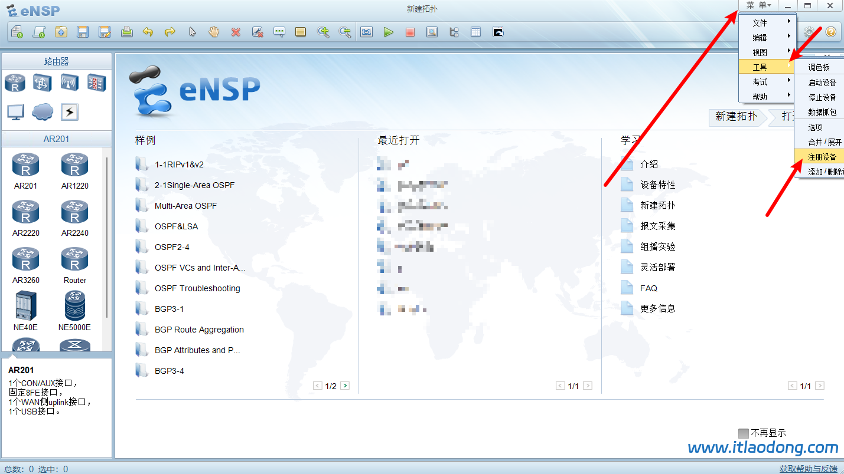Screen dimensions: 844x474
Task: Click the undo arrow in toolbar
Action: click(148, 32)
